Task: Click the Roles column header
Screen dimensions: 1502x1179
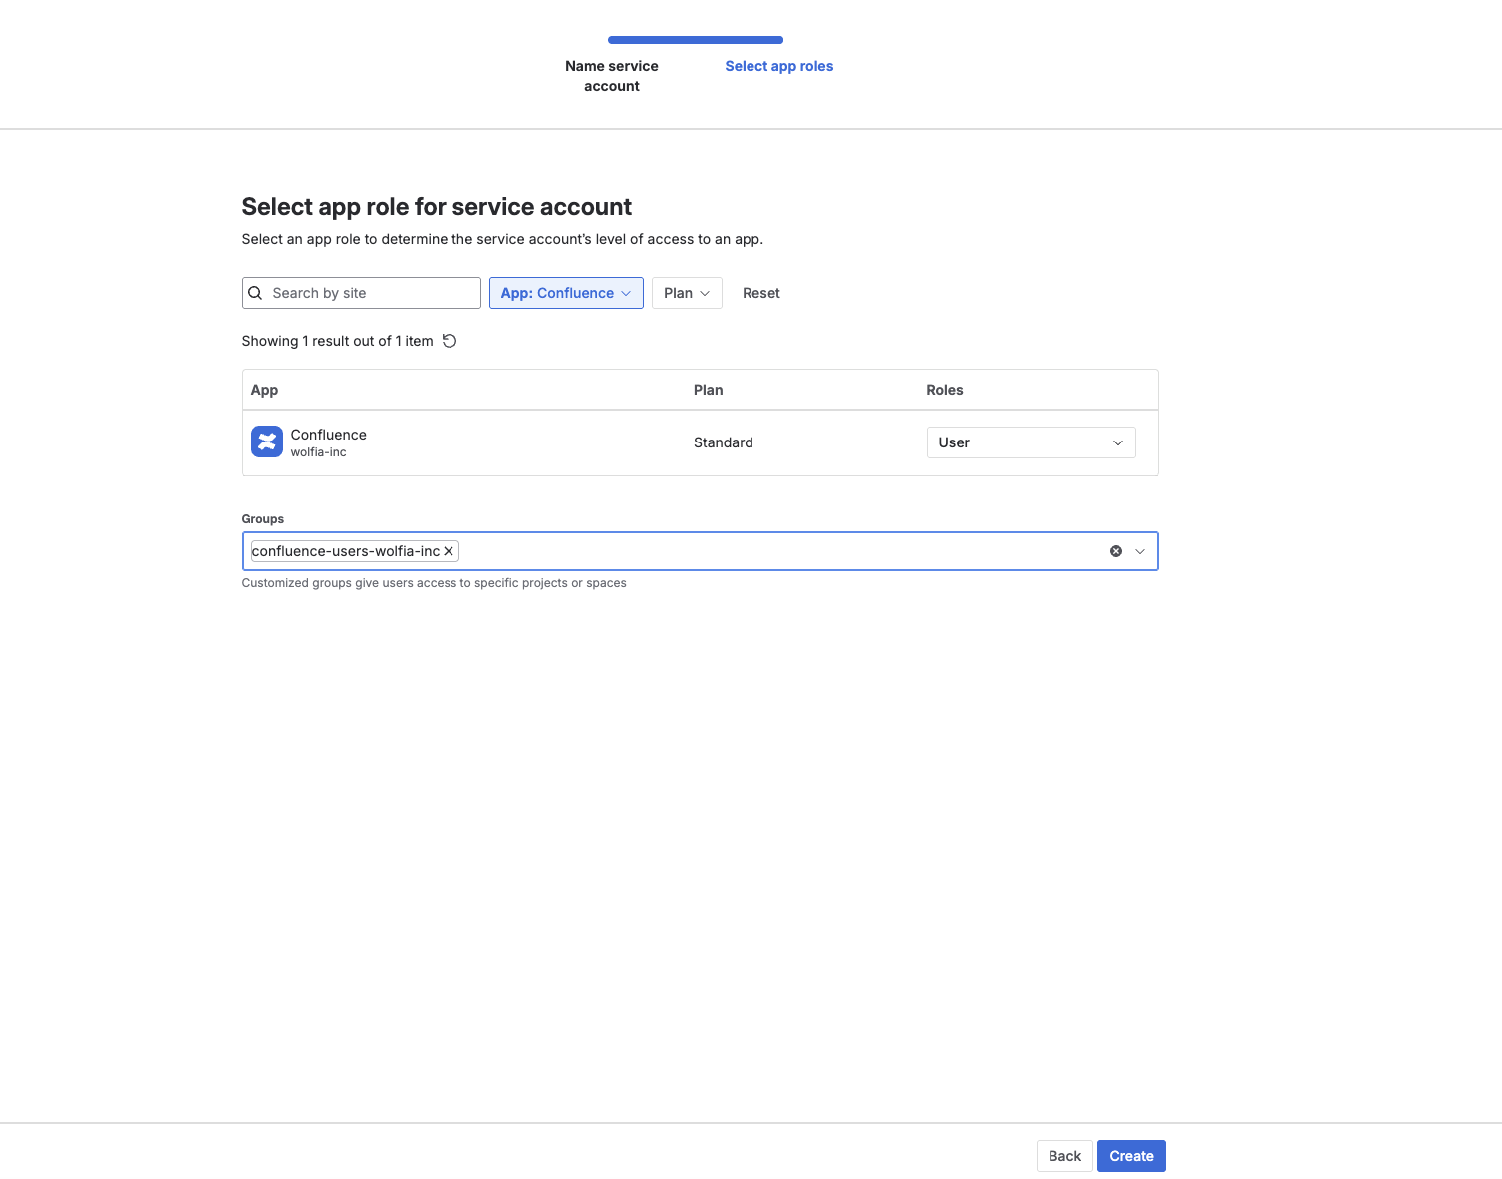Action: pyautogui.click(x=945, y=390)
